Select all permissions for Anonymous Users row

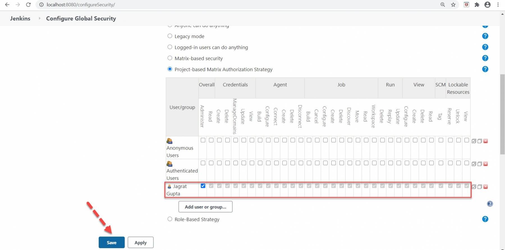coord(474,141)
